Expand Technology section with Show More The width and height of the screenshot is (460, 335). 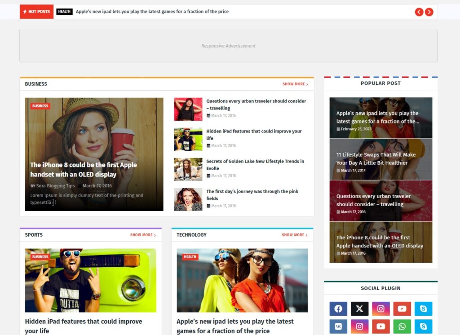[295, 235]
